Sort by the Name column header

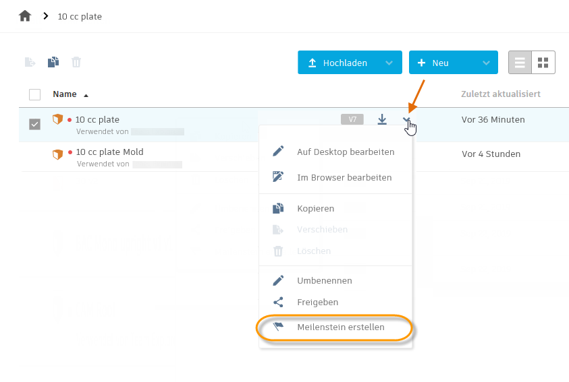point(65,94)
